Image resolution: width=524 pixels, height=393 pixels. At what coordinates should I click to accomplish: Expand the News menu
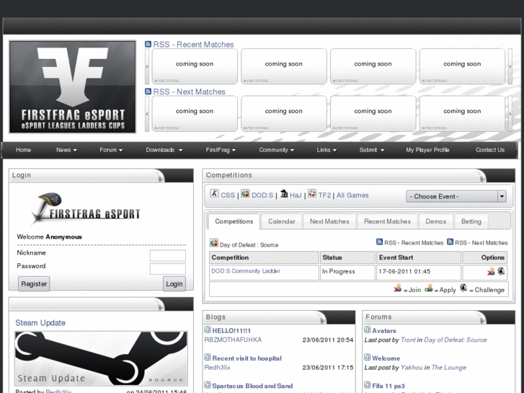66,150
